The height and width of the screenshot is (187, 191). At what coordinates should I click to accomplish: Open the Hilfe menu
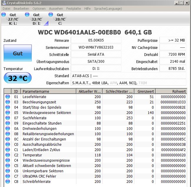tap(88, 9)
